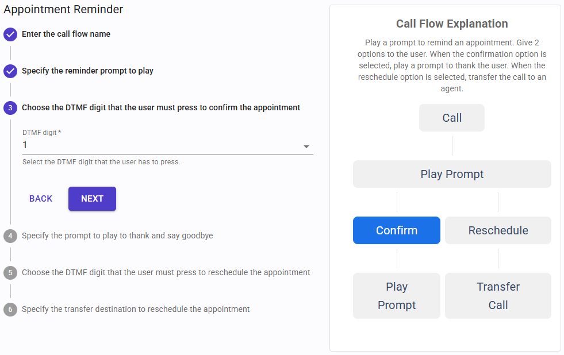This screenshot has width=564, height=355.
Task: Open step "Specify the reminder prompt to play"
Action: [x=87, y=71]
